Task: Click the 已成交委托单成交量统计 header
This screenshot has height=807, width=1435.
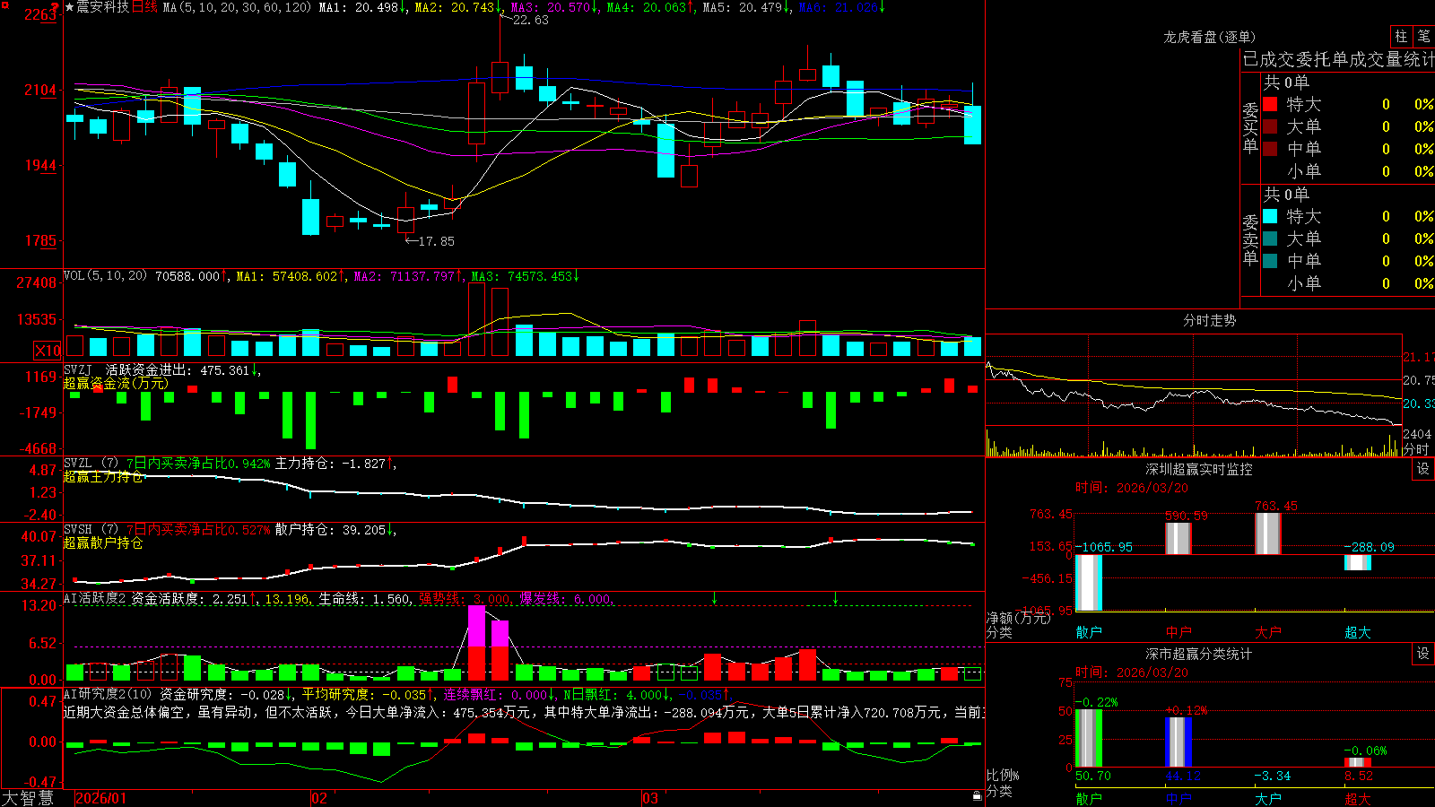Action: pyautogui.click(x=1338, y=59)
